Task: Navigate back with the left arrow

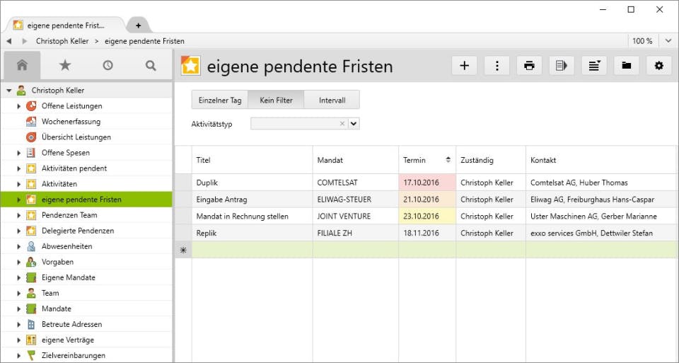Action: 8,41
